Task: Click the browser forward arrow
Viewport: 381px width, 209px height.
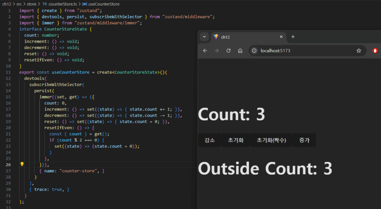Action: pos(217,51)
